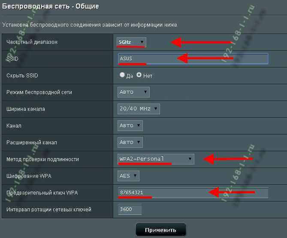Image resolution: width=287 pixels, height=238 pixels.
Task: Click the arrow of the WPA2-Personal selector
Action: [x=190, y=159]
